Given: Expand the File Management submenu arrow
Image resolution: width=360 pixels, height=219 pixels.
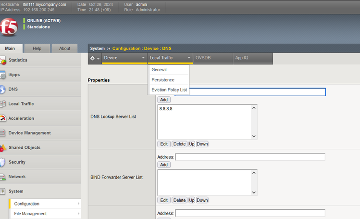Looking at the screenshot, I should [78, 214].
